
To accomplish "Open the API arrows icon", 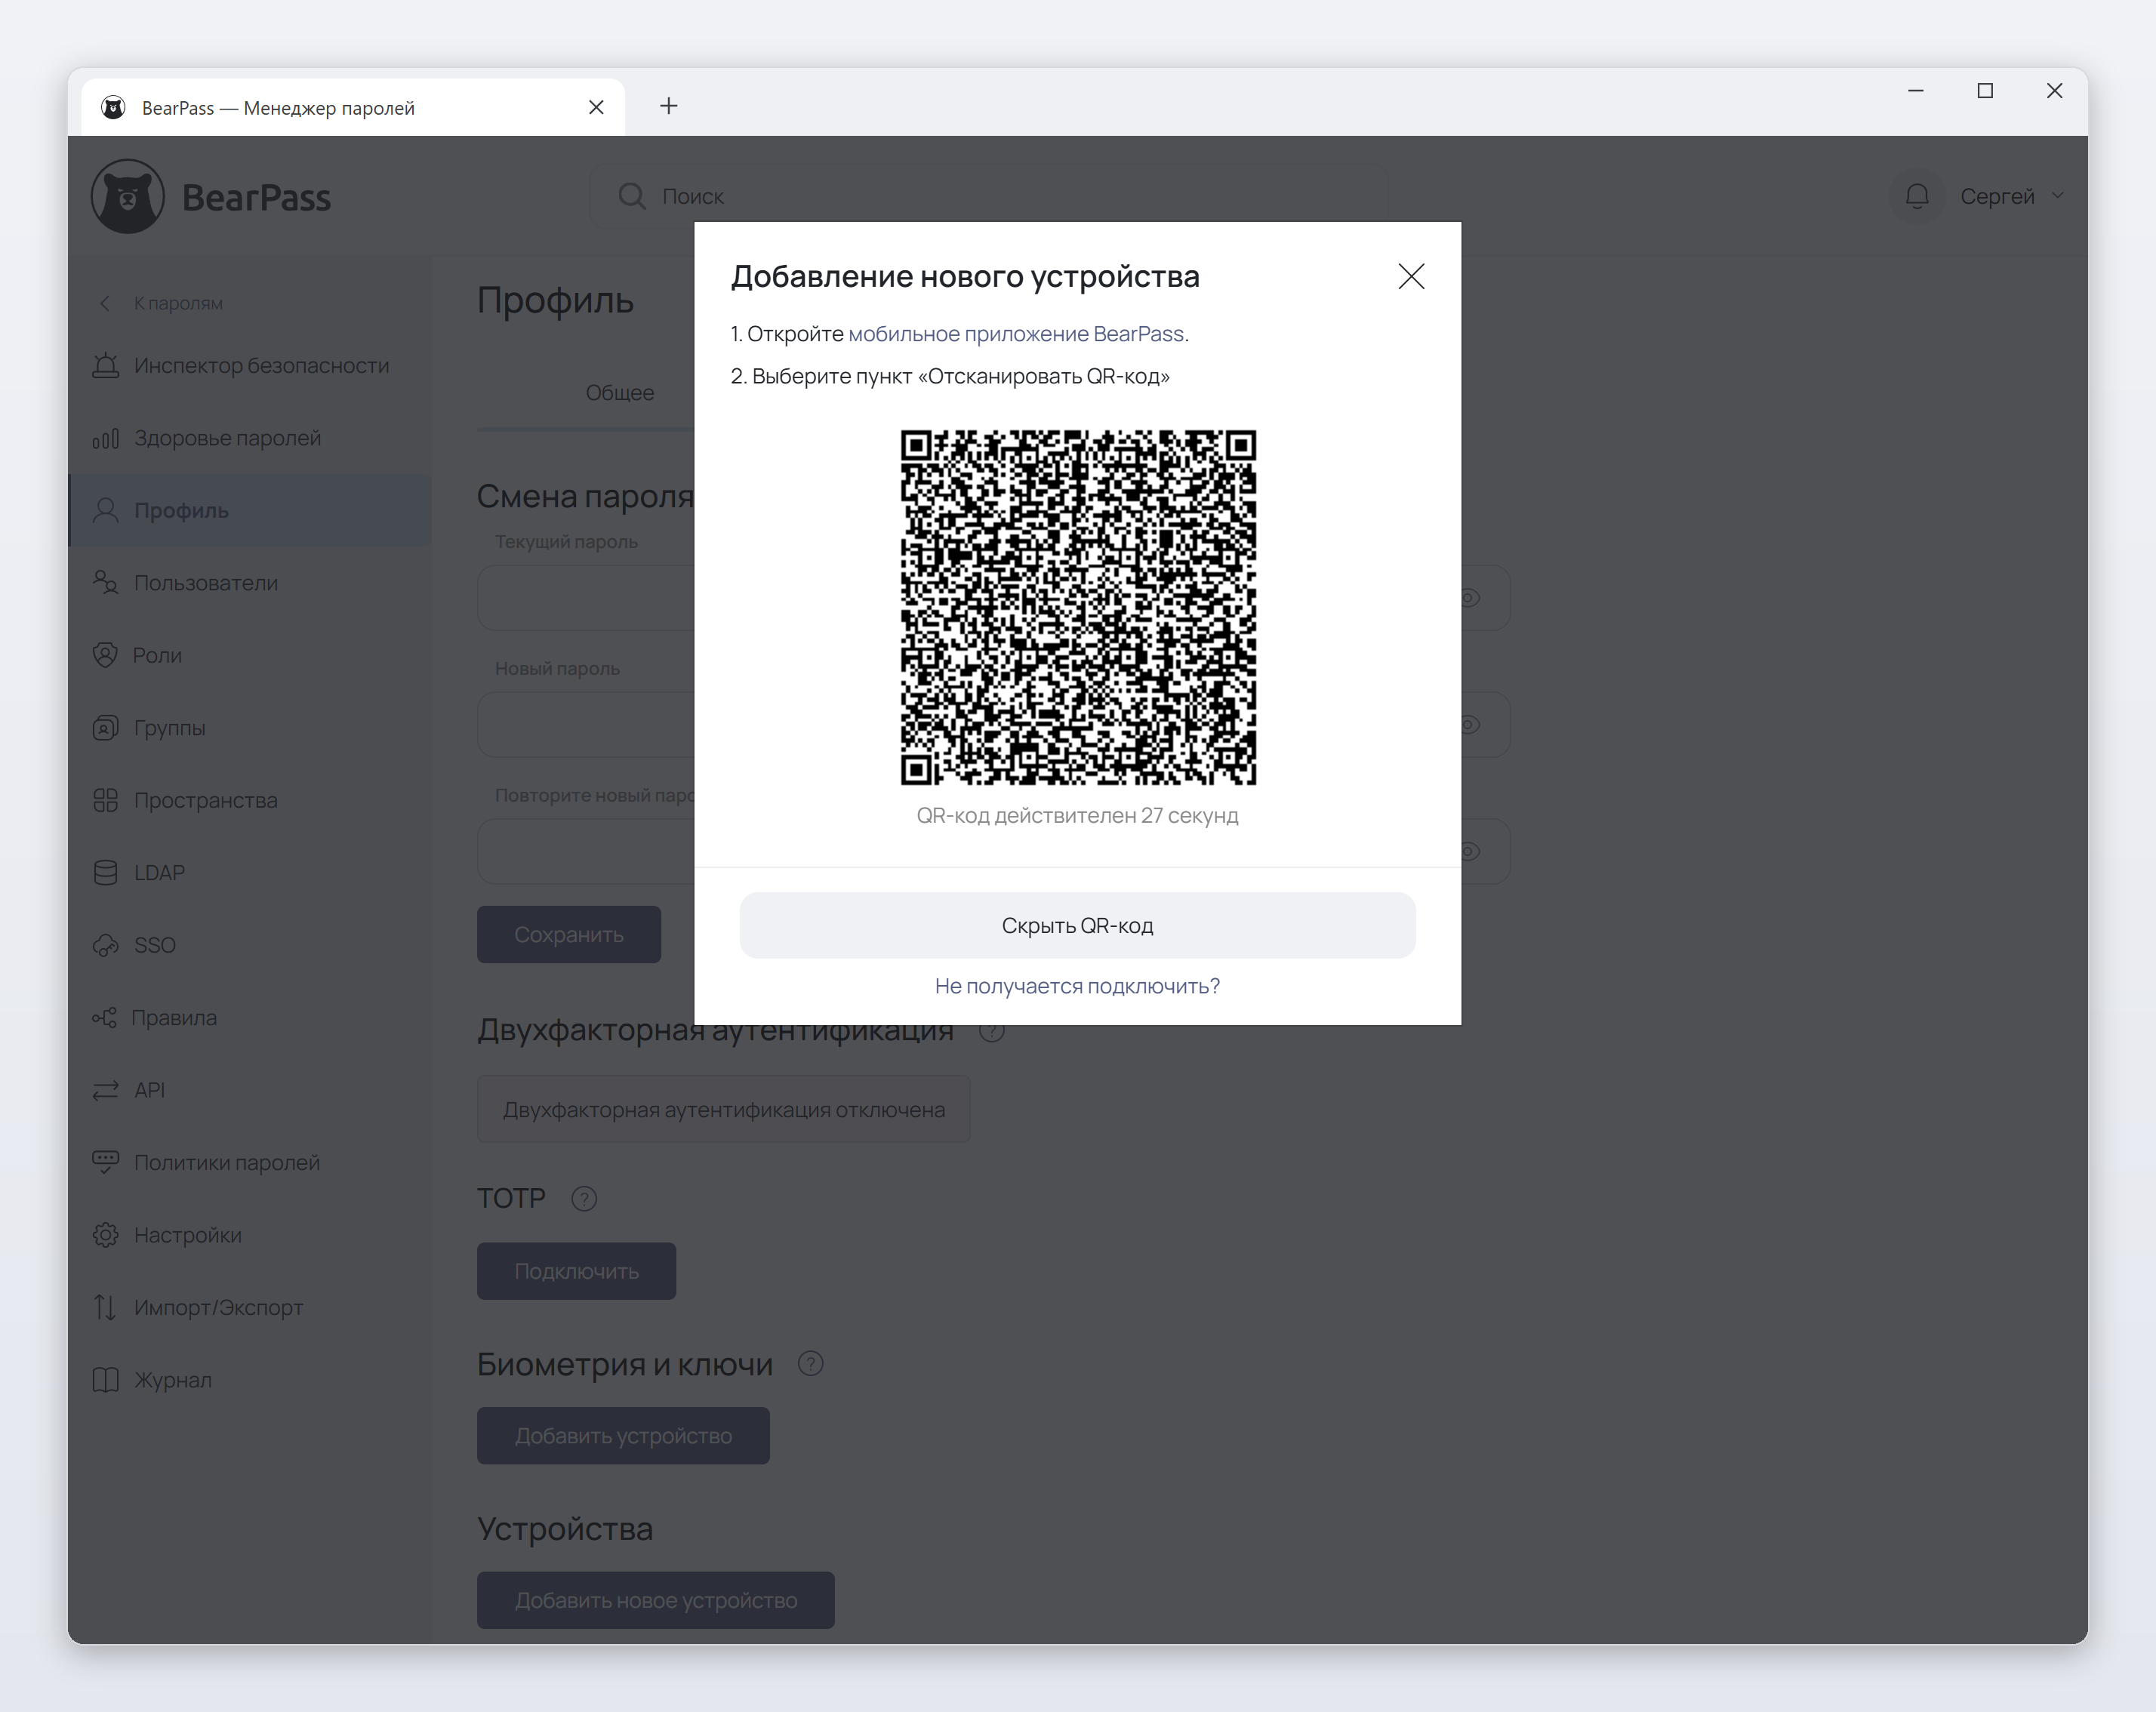I will 105,1090.
